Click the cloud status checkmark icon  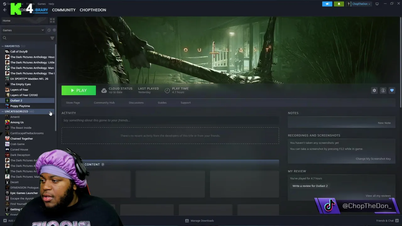104,90
